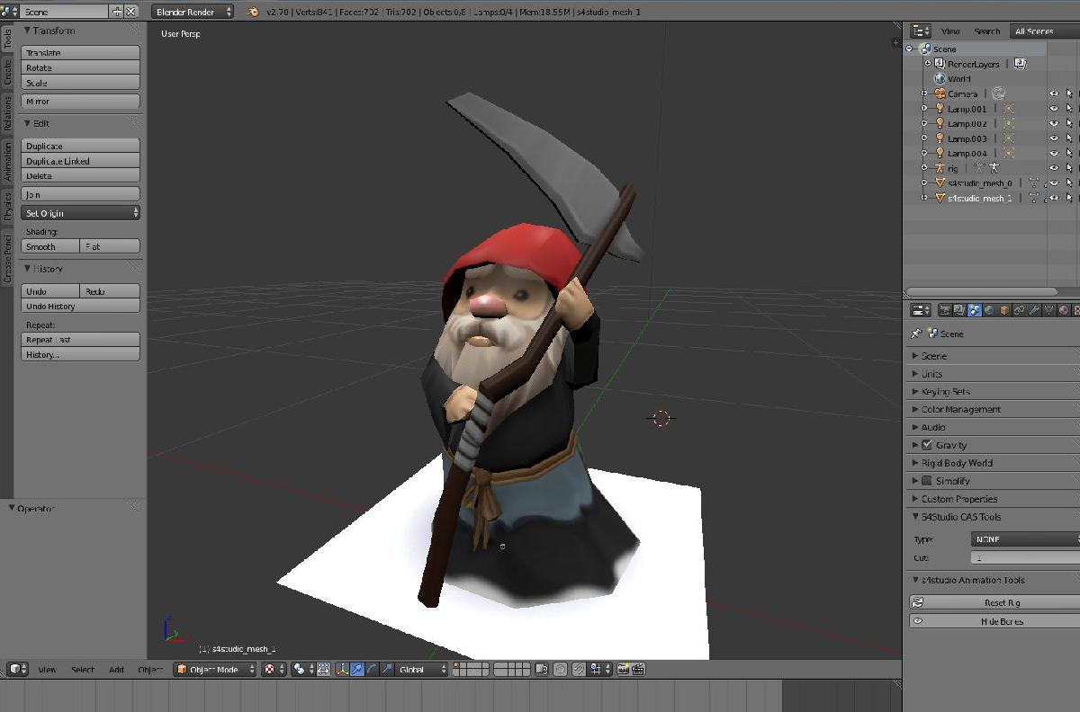The width and height of the screenshot is (1080, 712).
Task: Expand the Color Management panel
Action: 960,409
